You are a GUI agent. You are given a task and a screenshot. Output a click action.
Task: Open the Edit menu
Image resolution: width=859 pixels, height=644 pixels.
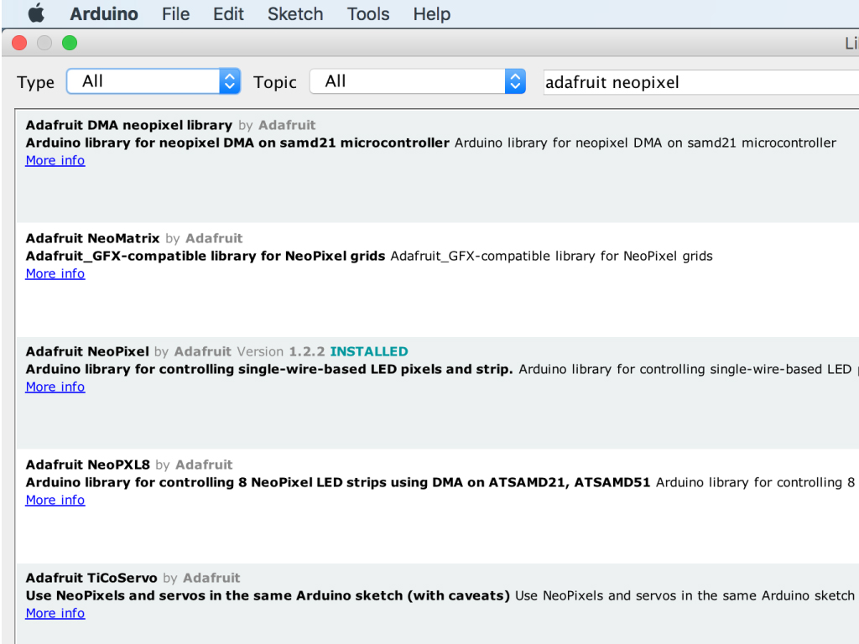coord(228,13)
